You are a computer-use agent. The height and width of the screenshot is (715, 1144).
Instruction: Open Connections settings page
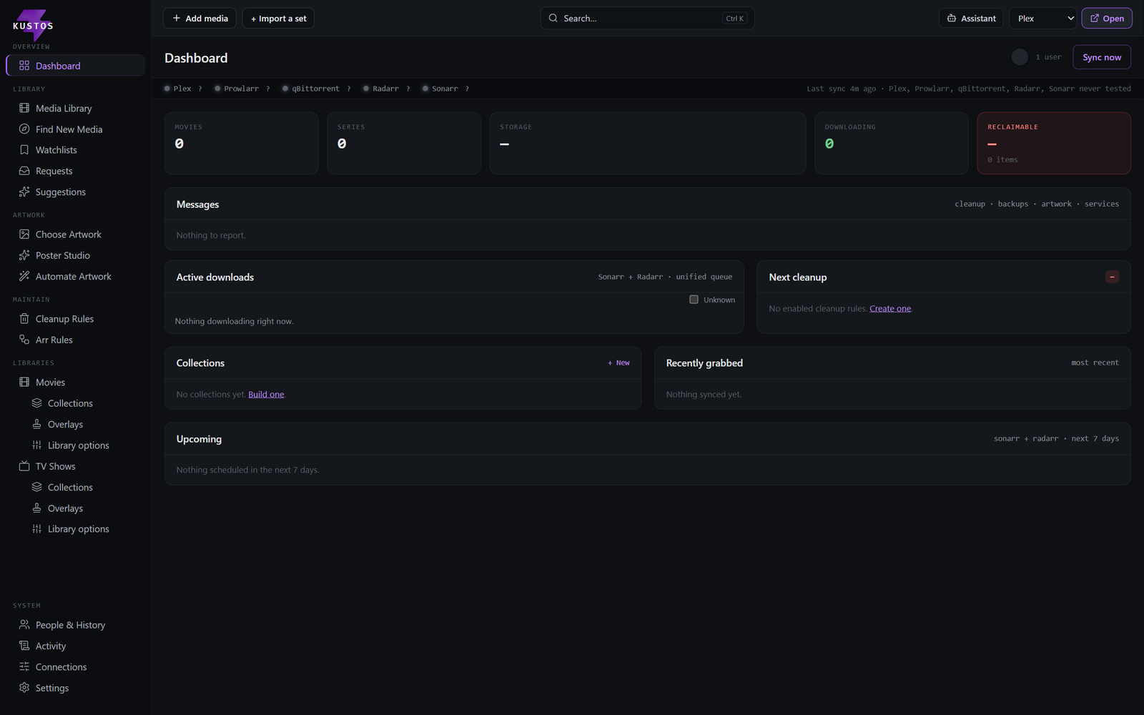click(75, 667)
